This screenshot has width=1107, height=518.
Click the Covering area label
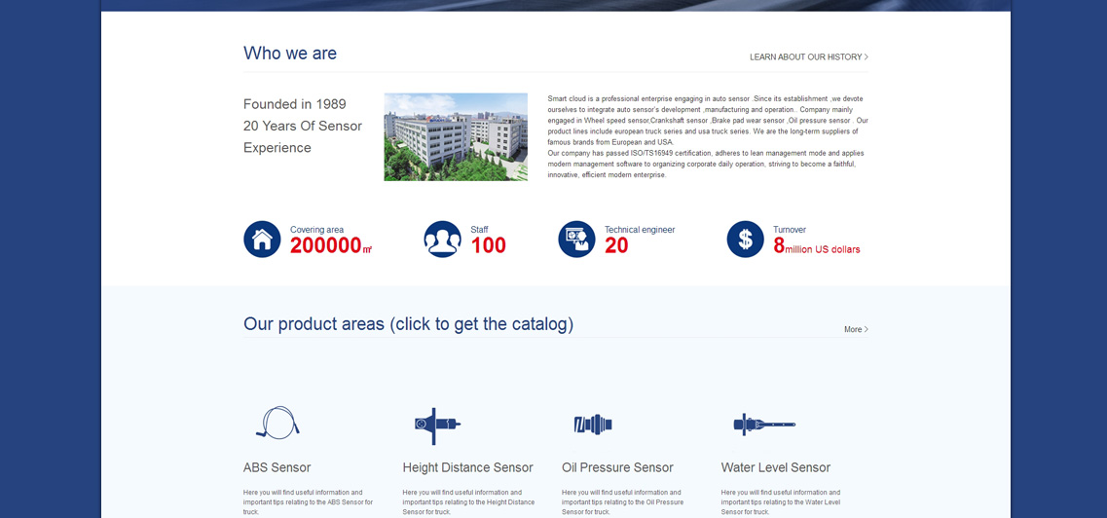click(x=317, y=230)
